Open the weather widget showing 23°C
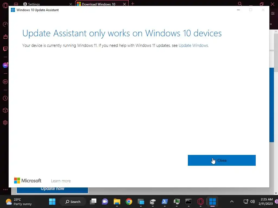 (19, 201)
